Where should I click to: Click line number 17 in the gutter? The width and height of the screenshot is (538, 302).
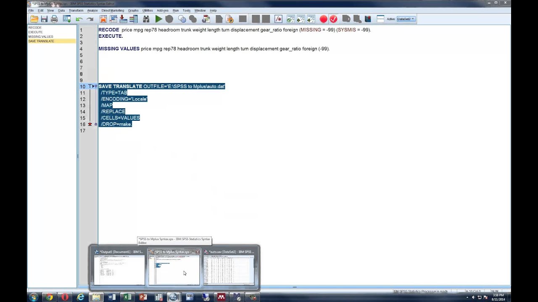(82, 130)
